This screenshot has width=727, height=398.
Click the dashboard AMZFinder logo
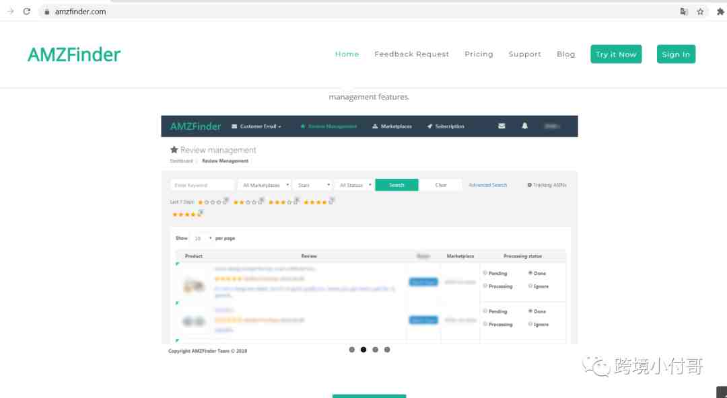point(195,126)
